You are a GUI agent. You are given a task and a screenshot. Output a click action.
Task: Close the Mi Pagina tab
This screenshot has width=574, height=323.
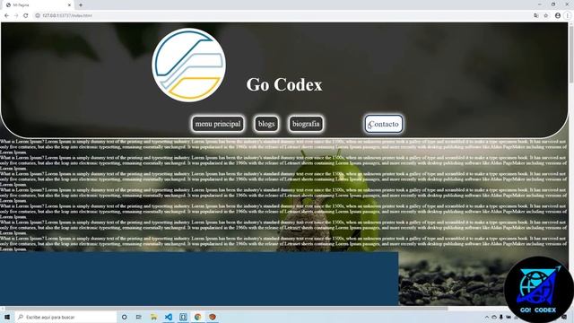pos(69,5)
